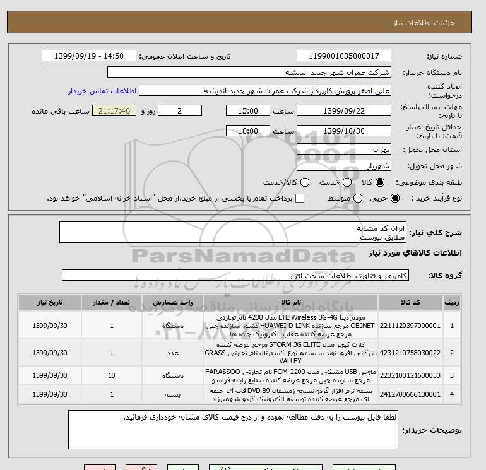Click the request creator field علی اصغر پرورش
Viewport: 486px width, 470px height.
[x=265, y=91]
